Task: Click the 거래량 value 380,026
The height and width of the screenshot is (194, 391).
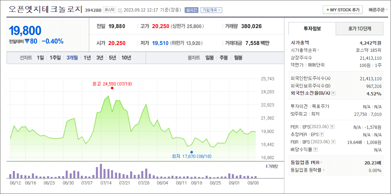Action: (252, 26)
